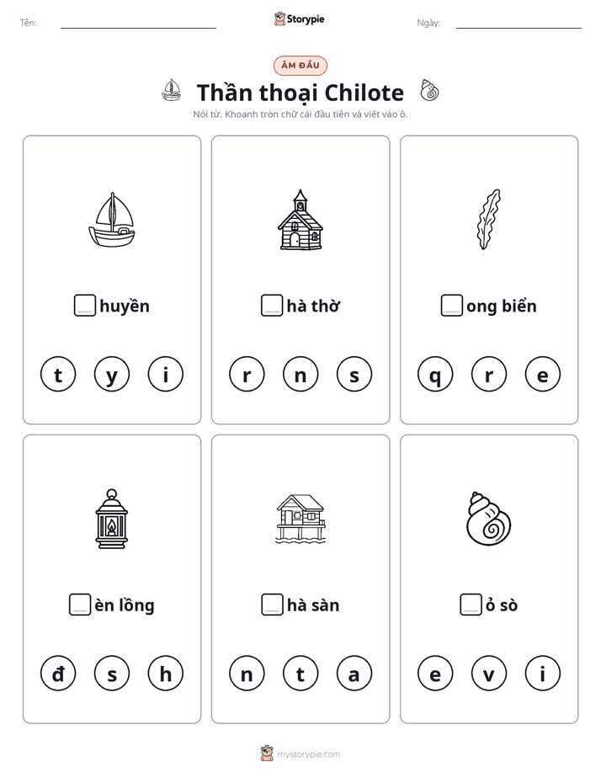This screenshot has width=601, height=778.
Task: Choose circled letter 'đ' under 'èn lồng'
Action: [58, 674]
